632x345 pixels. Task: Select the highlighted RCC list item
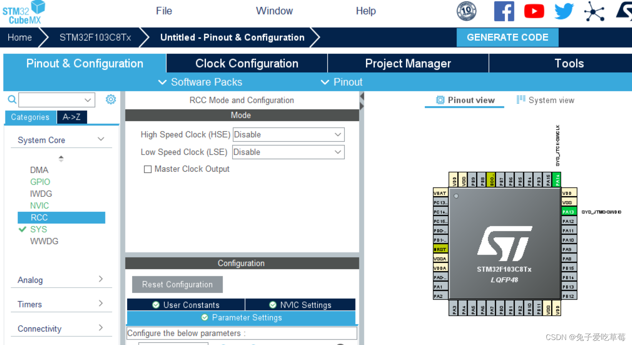61,217
